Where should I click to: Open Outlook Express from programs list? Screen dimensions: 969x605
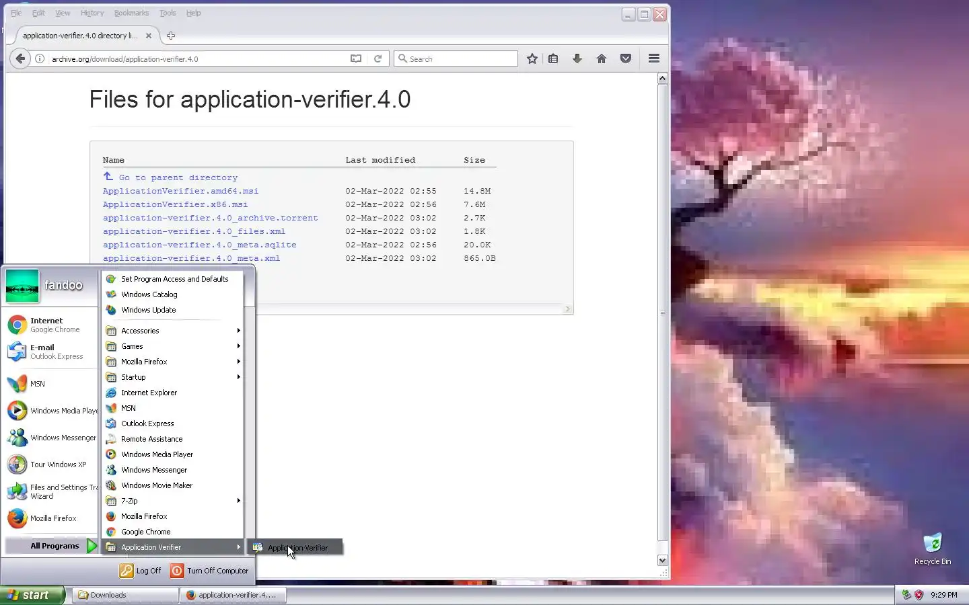[173, 424]
